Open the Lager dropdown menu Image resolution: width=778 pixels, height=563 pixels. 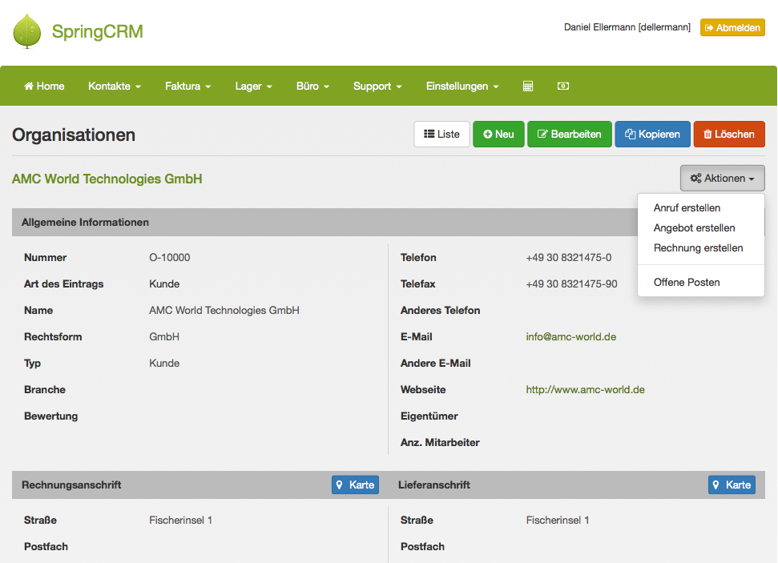point(253,86)
